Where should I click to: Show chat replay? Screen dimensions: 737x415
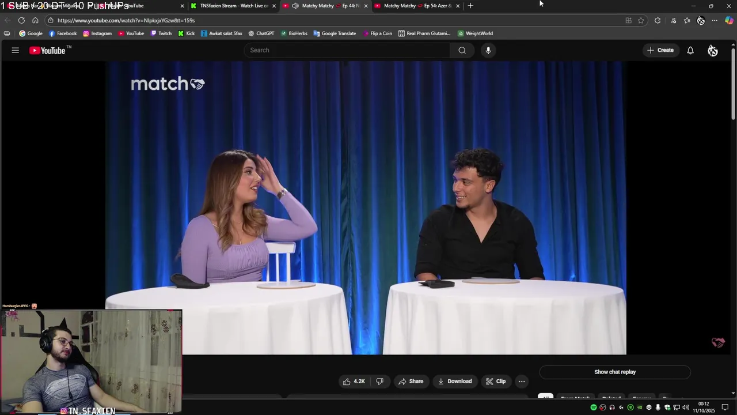click(x=615, y=372)
